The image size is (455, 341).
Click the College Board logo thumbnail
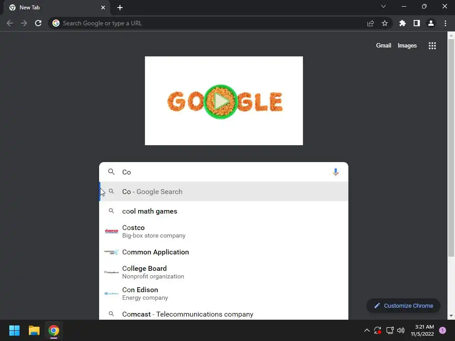(x=112, y=272)
